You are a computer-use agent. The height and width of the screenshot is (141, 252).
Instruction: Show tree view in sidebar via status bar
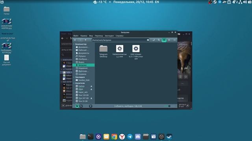coord(81,106)
